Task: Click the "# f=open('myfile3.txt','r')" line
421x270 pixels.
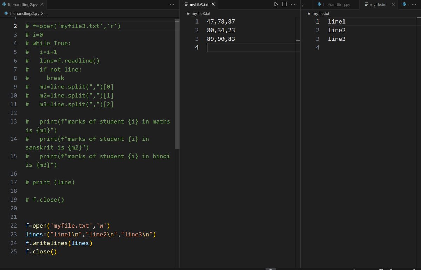Action: pyautogui.click(x=73, y=26)
